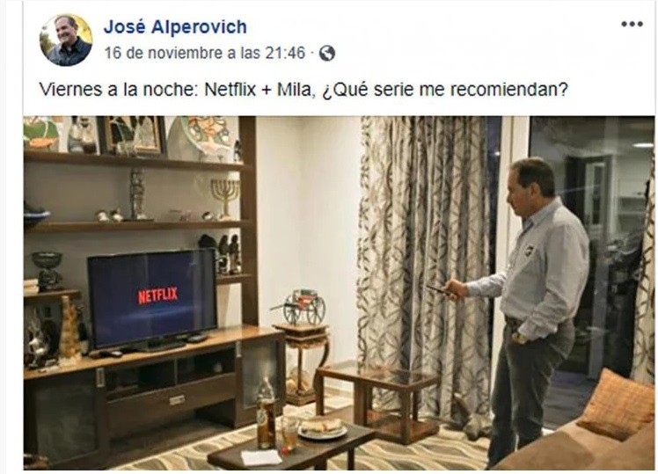This screenshot has width=658, height=474.
Task: Click the bottle on the coffee table
Action: [x=266, y=412]
